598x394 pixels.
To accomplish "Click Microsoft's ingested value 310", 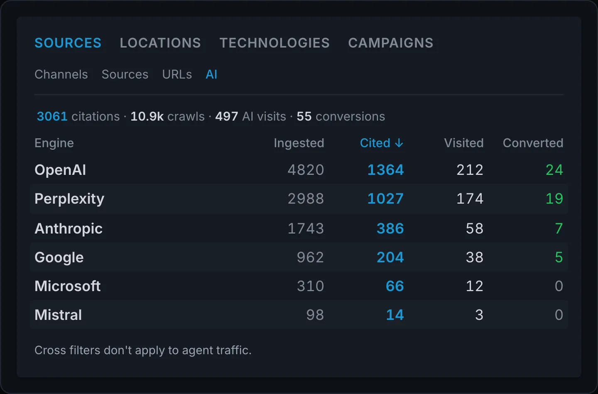I will point(310,286).
